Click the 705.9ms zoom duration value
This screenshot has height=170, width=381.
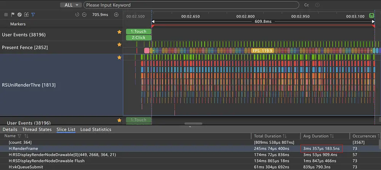[x=100, y=15]
